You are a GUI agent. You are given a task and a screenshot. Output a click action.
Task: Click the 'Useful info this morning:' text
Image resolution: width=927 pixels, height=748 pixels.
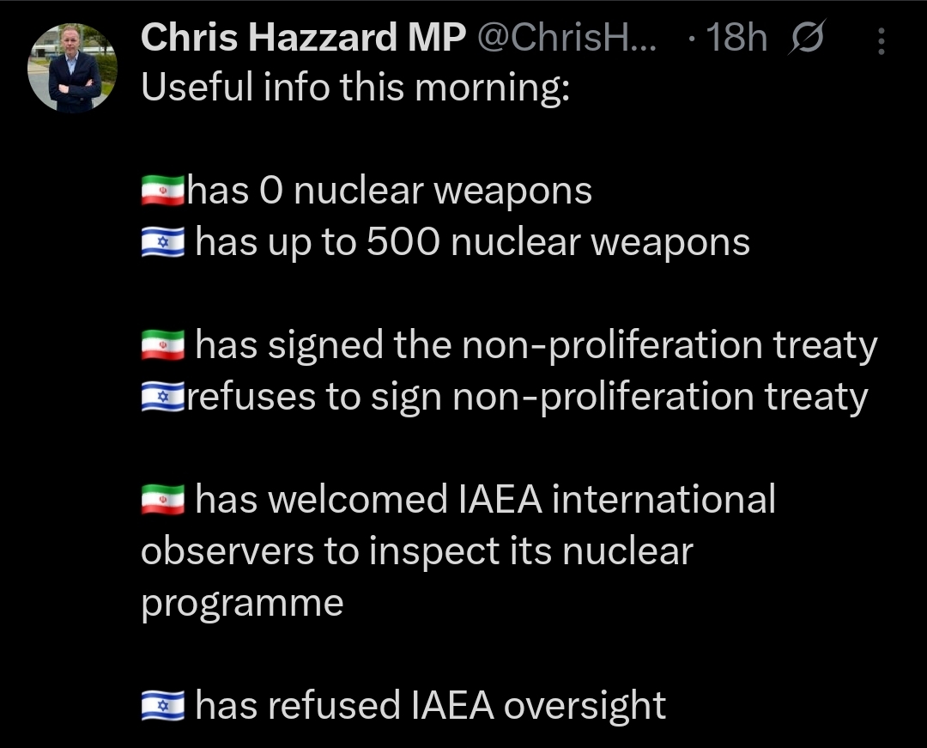355,88
